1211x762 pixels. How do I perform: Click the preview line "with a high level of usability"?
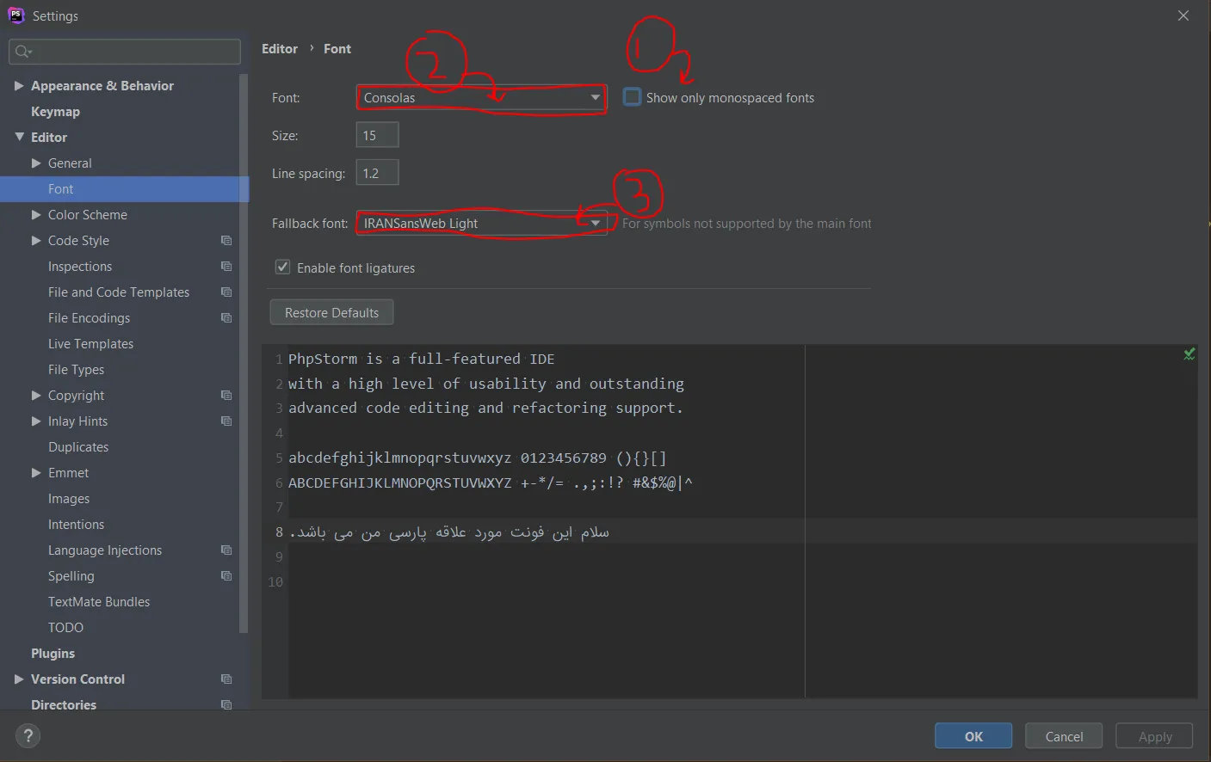tap(486, 384)
